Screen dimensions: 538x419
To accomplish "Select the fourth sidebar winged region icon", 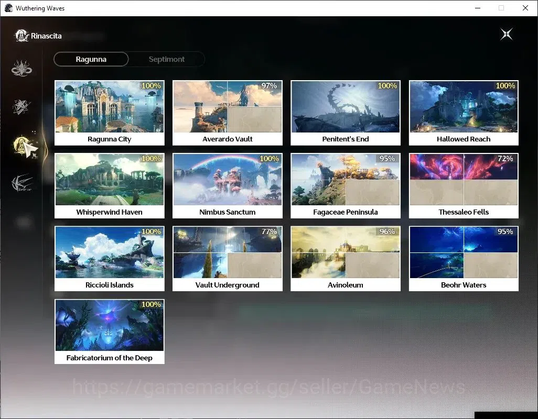I will coord(21,183).
